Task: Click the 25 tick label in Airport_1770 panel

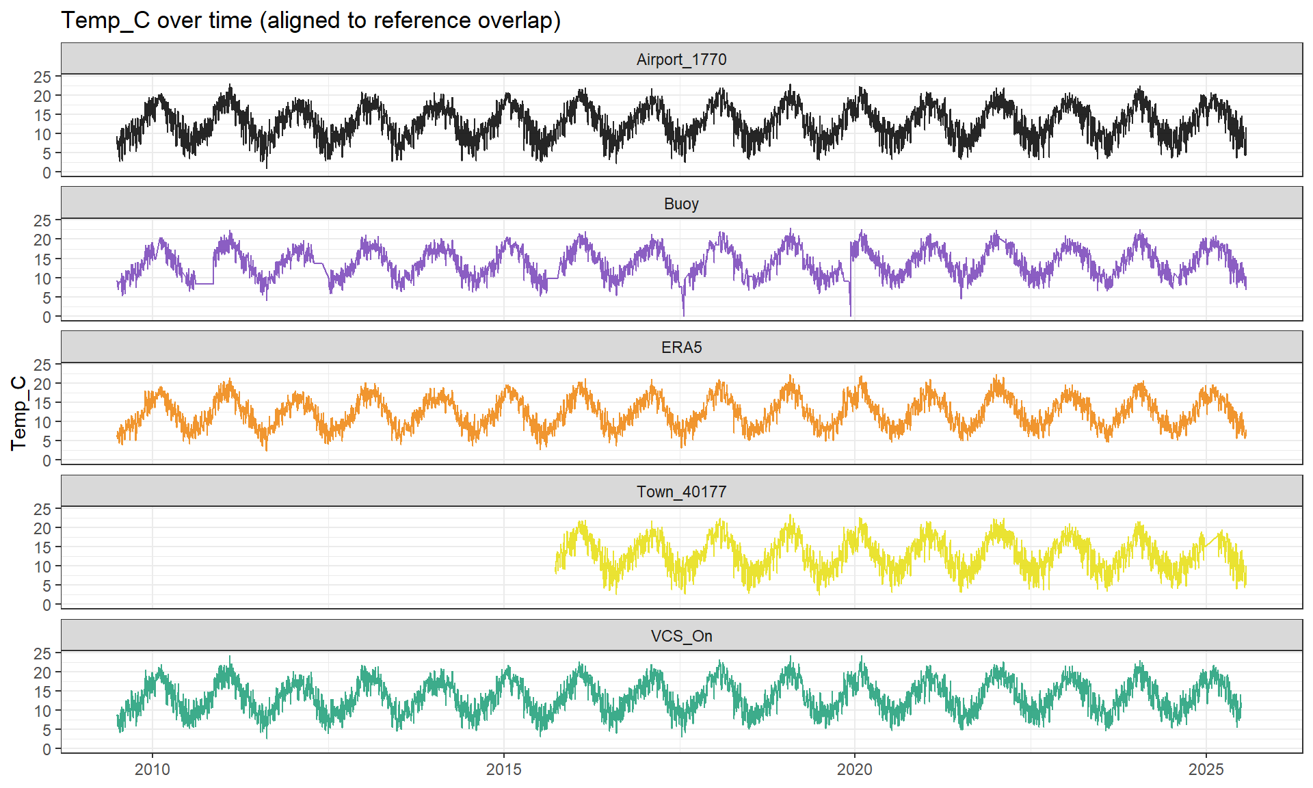Action: [x=42, y=77]
